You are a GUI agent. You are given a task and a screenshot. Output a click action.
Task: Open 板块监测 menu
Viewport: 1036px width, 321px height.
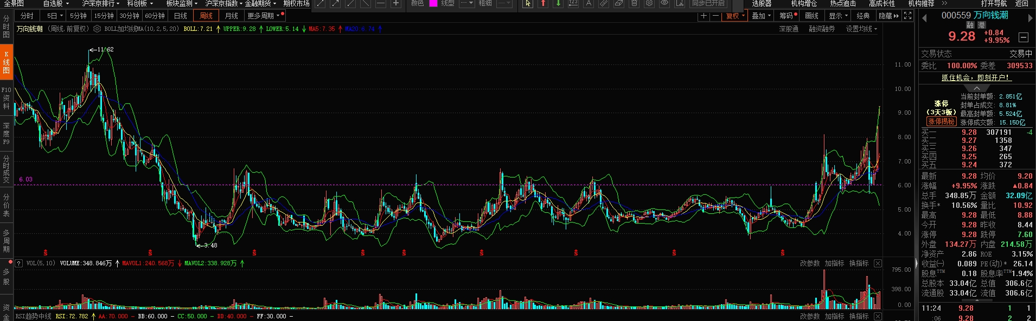182,3
